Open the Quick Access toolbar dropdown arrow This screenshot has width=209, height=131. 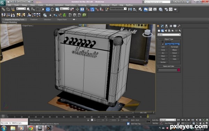32,2
